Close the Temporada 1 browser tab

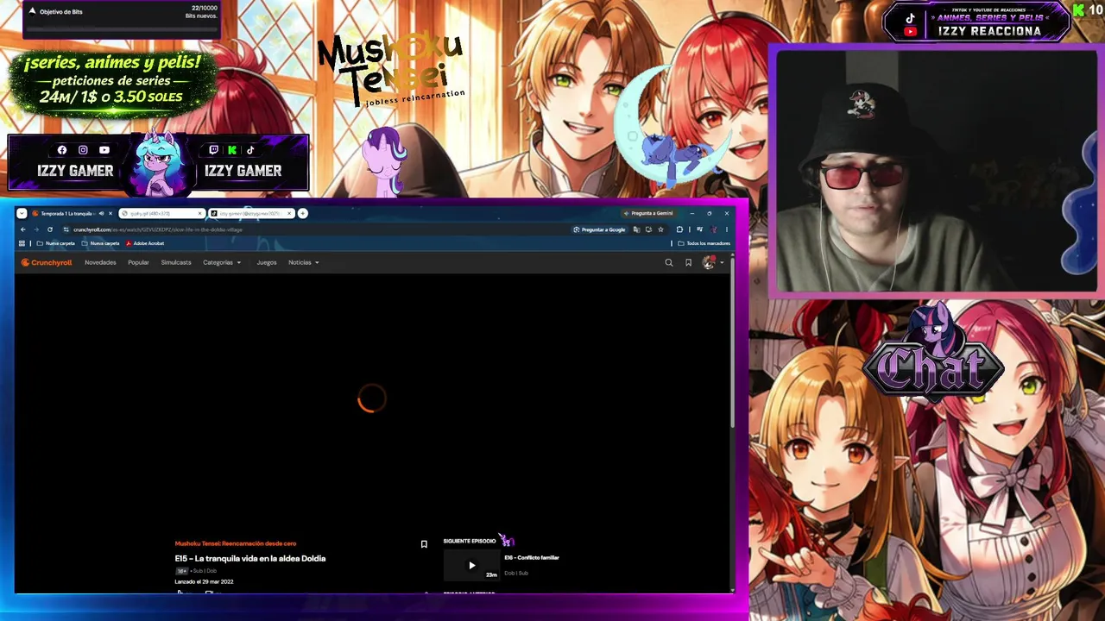pyautogui.click(x=110, y=213)
